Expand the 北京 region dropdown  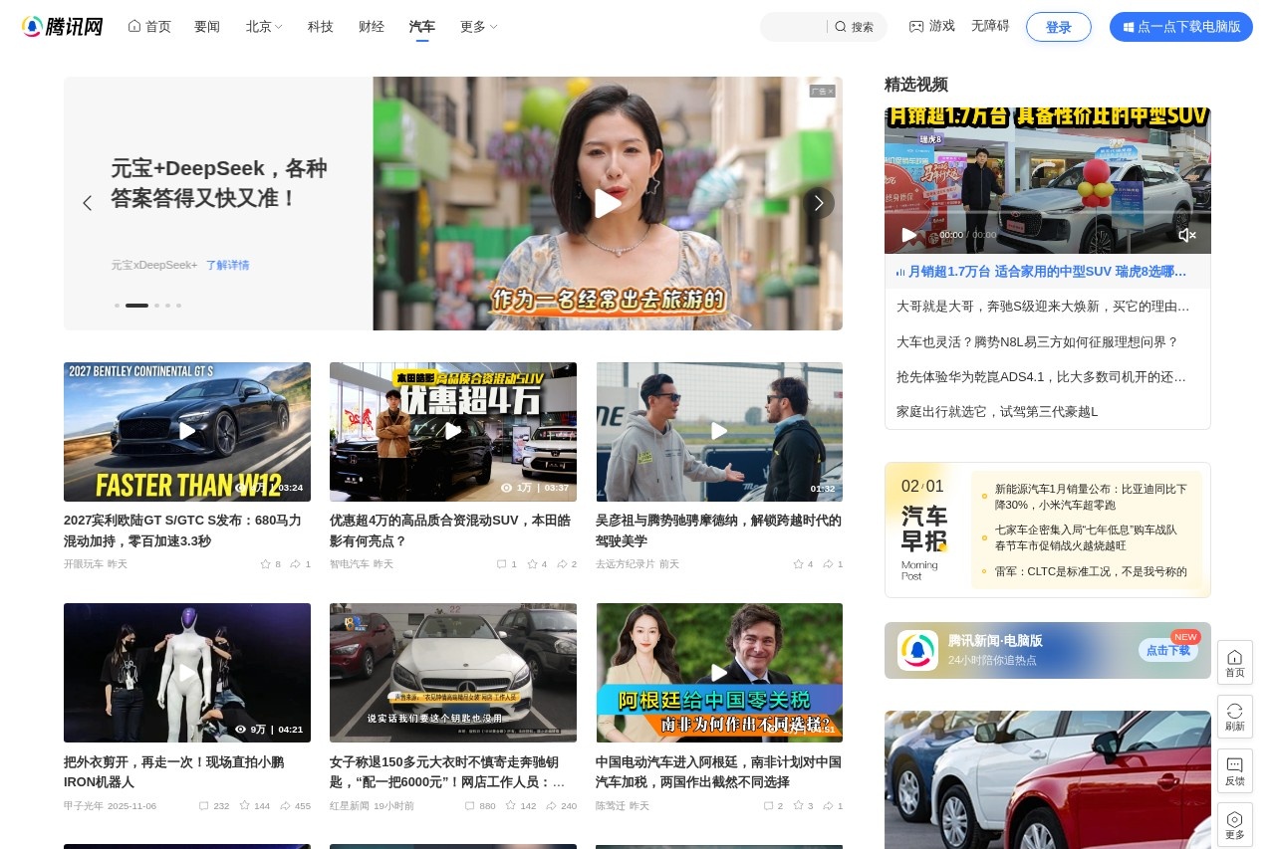[264, 27]
